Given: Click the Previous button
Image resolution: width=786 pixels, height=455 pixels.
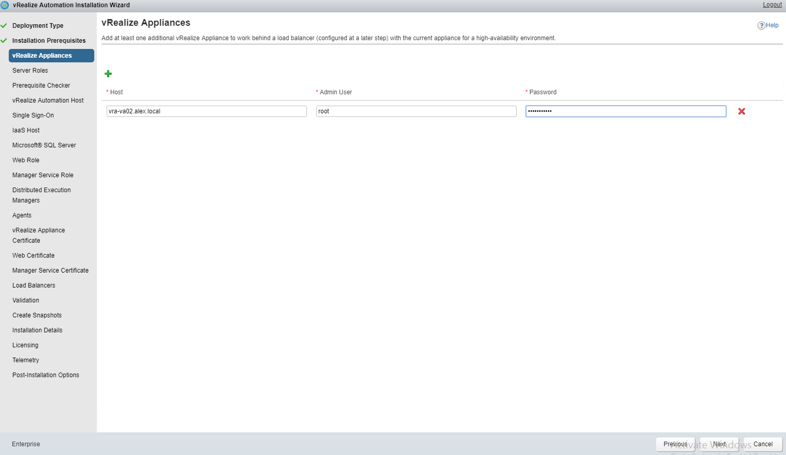Looking at the screenshot, I should [675, 444].
